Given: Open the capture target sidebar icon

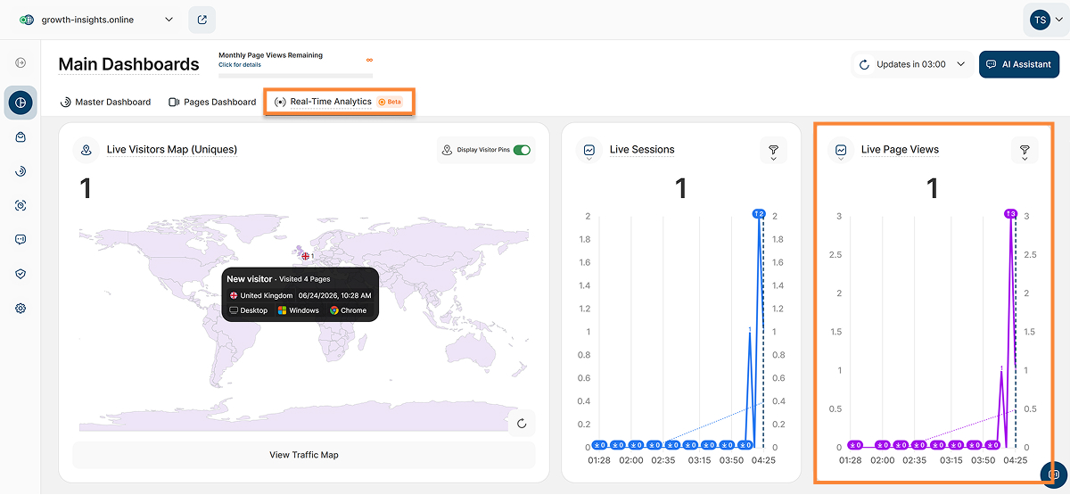Looking at the screenshot, I should tap(21, 205).
